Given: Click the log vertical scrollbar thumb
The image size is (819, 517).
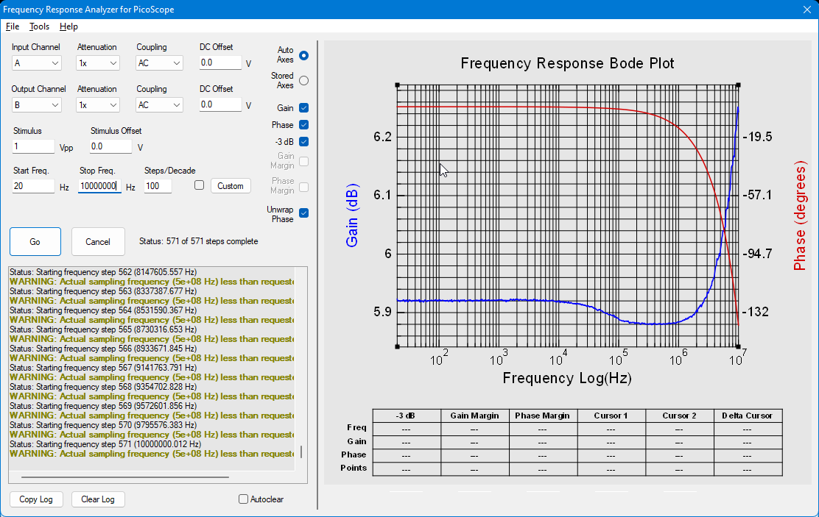Looking at the screenshot, I should point(301,452).
